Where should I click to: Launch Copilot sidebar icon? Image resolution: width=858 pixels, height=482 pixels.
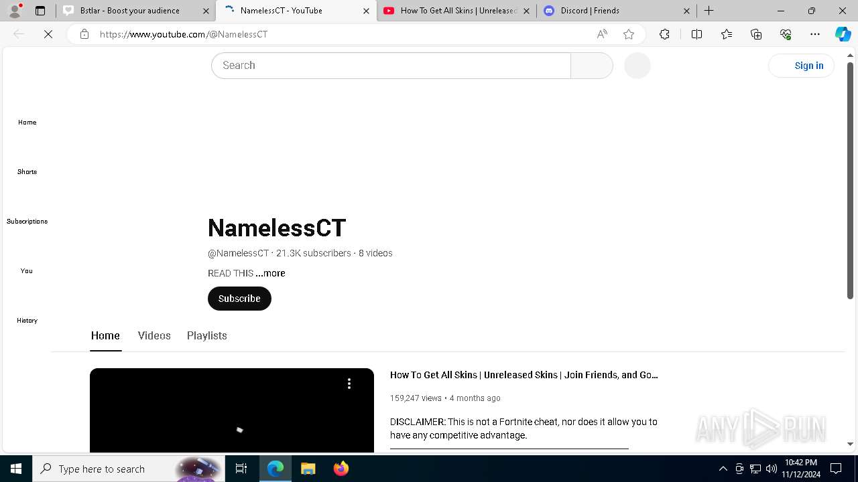tap(843, 34)
